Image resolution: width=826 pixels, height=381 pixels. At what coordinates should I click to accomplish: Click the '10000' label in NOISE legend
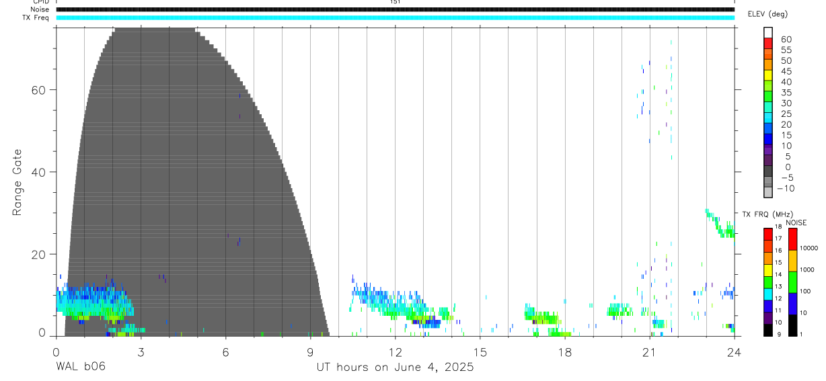(809, 249)
